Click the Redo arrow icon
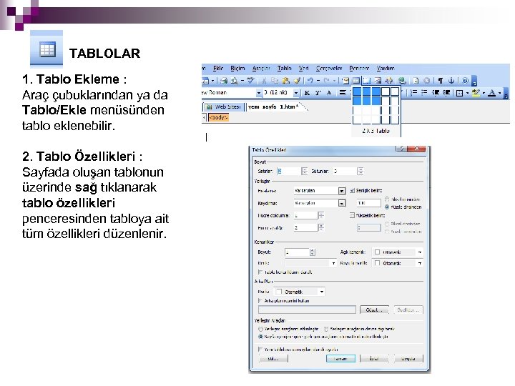This screenshot has height=386, width=515. point(326,80)
